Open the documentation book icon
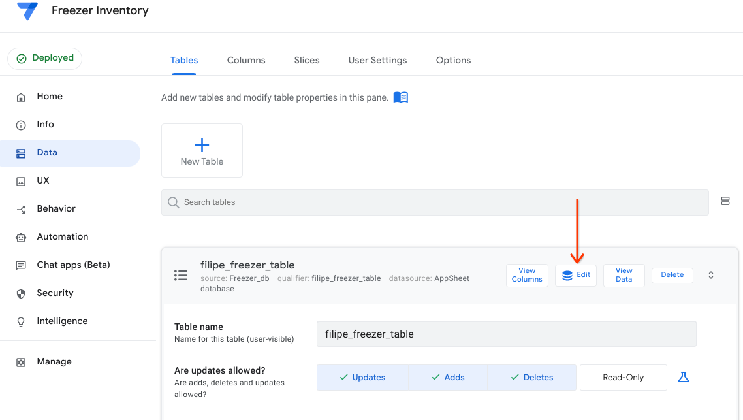Viewport: 743px width, 420px height. (x=401, y=97)
